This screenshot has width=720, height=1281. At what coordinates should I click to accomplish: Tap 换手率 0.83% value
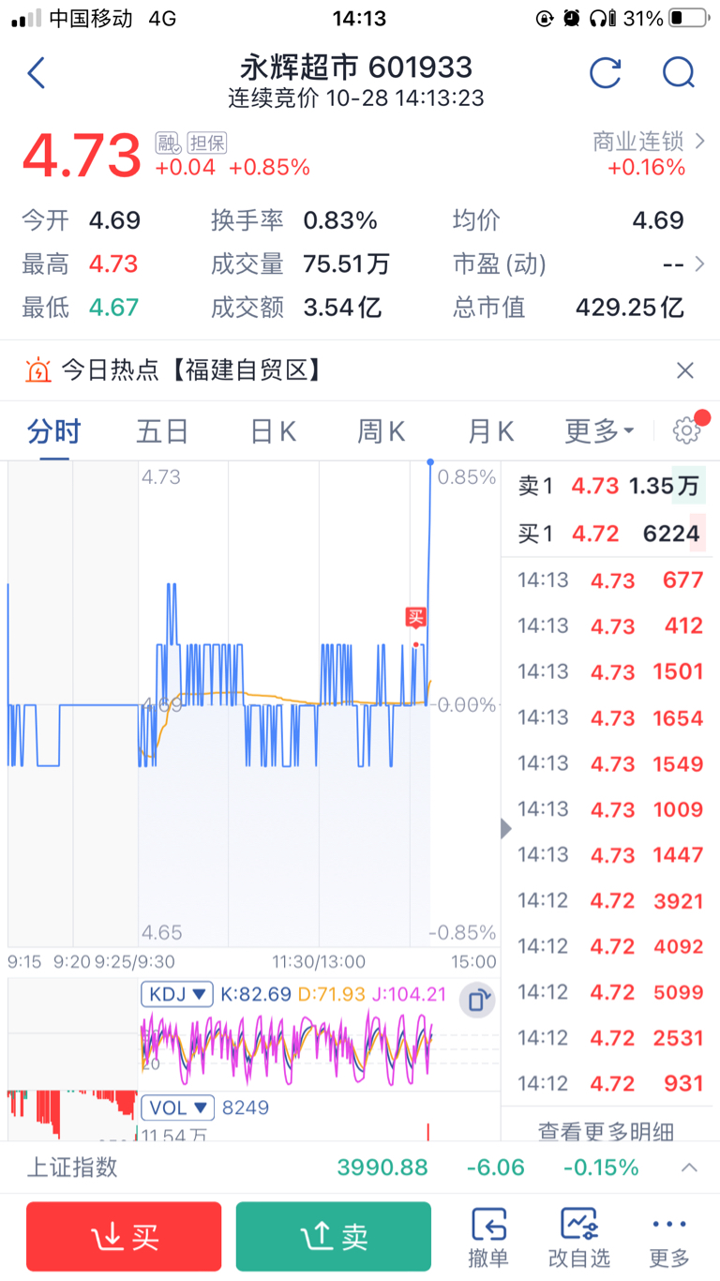tap(340, 221)
